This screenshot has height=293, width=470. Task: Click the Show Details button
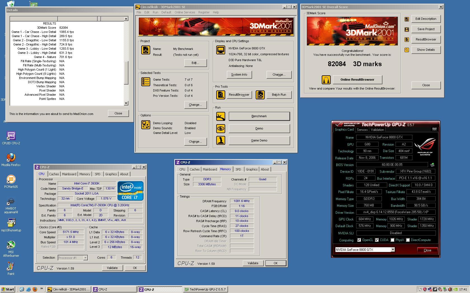(x=426, y=50)
